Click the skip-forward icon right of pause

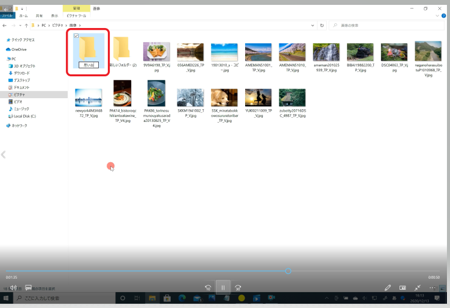click(x=238, y=287)
